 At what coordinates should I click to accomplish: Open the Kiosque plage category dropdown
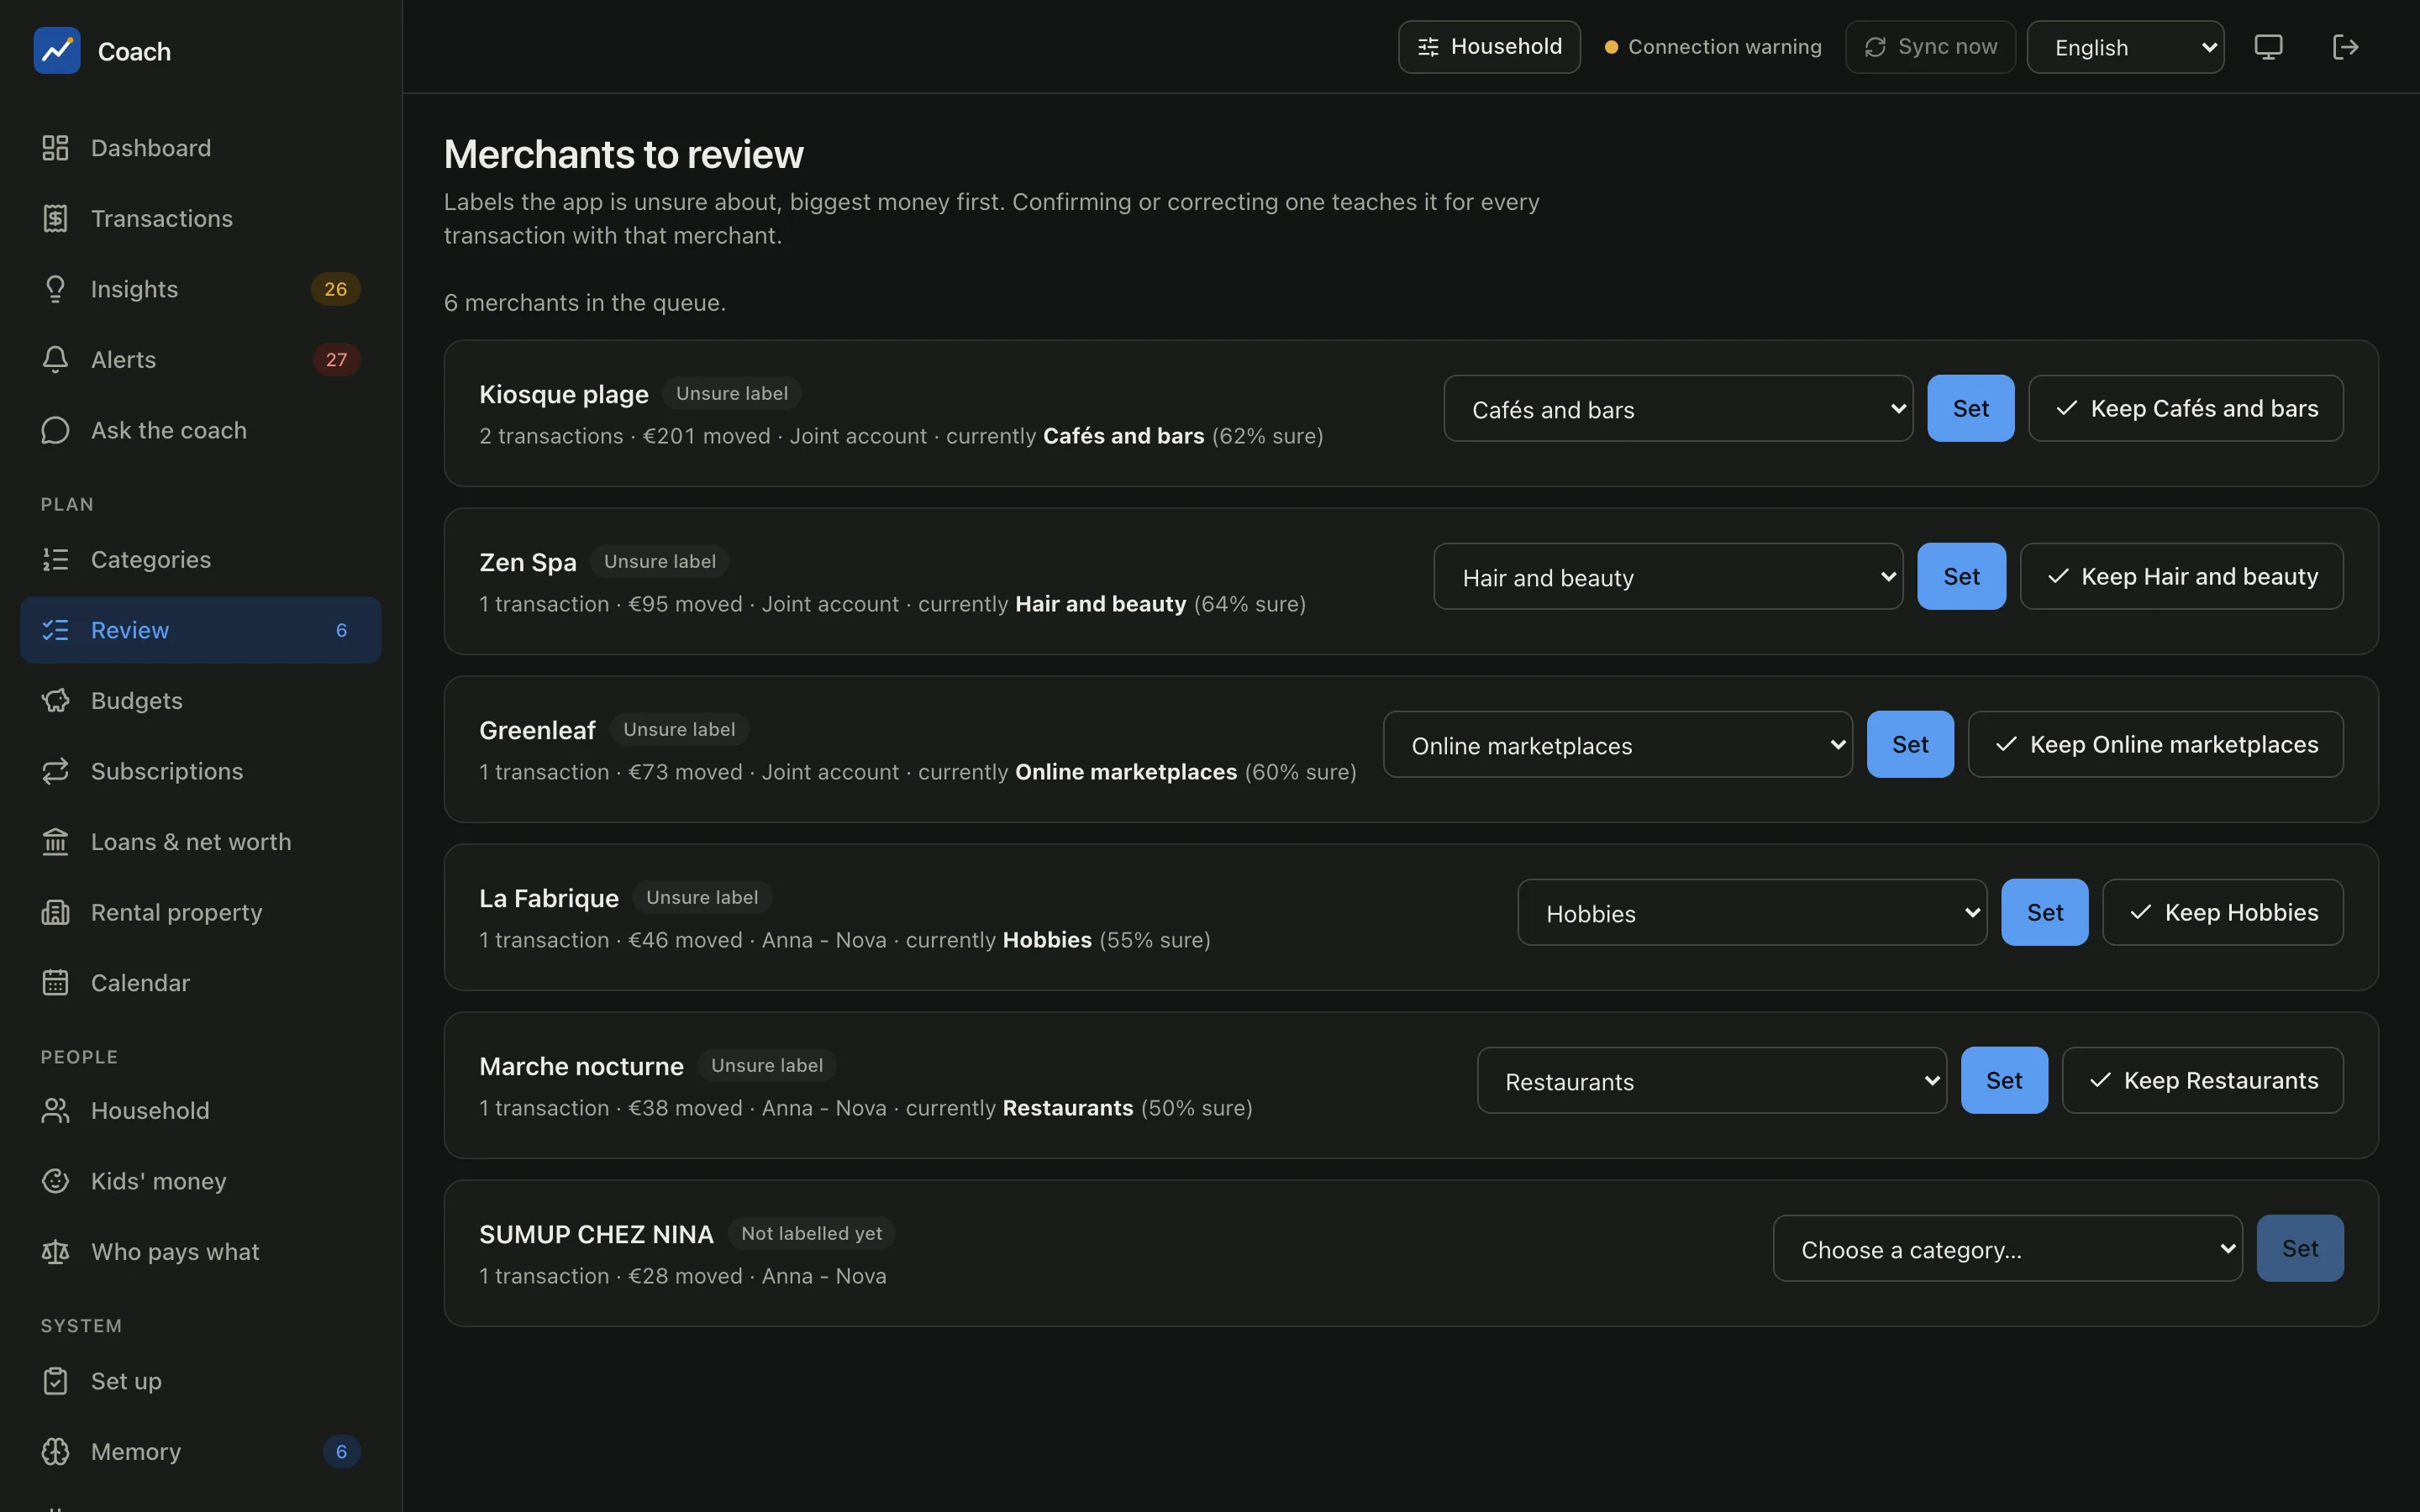(1678, 408)
